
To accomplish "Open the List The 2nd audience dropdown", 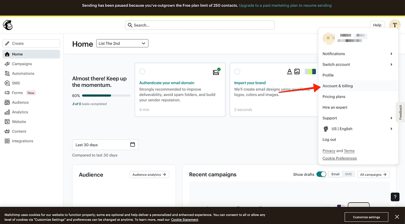I will click(x=122, y=43).
